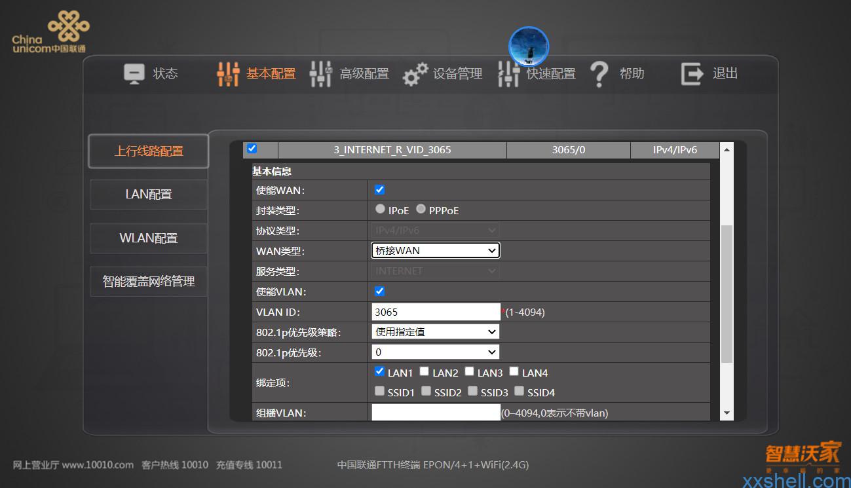
Task: Expand the 802.1p优先级 value dropdown
Action: click(435, 352)
